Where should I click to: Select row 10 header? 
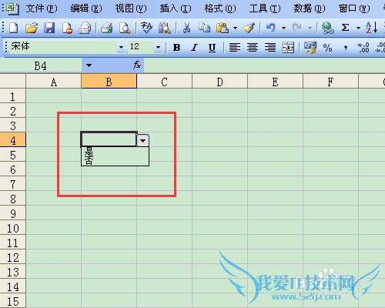pyautogui.click(x=12, y=228)
